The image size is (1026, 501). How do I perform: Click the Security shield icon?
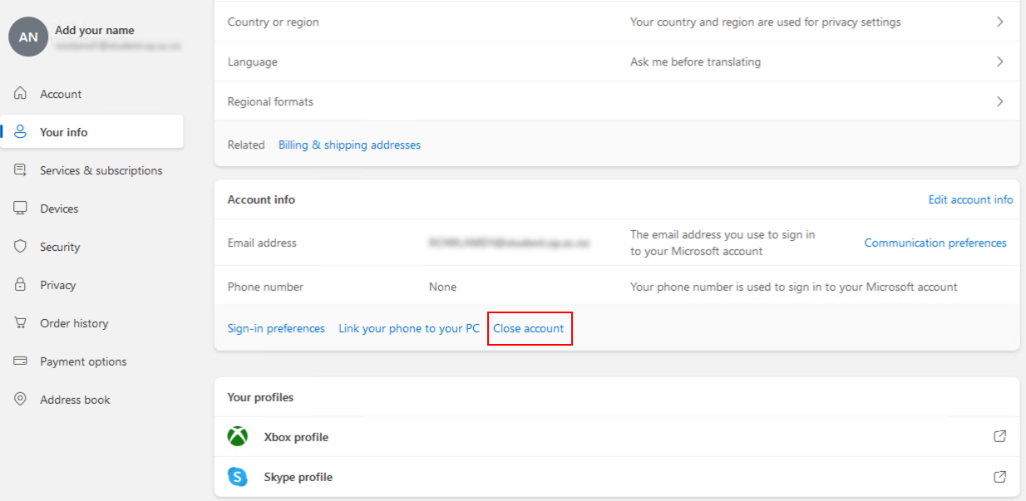pyautogui.click(x=21, y=247)
